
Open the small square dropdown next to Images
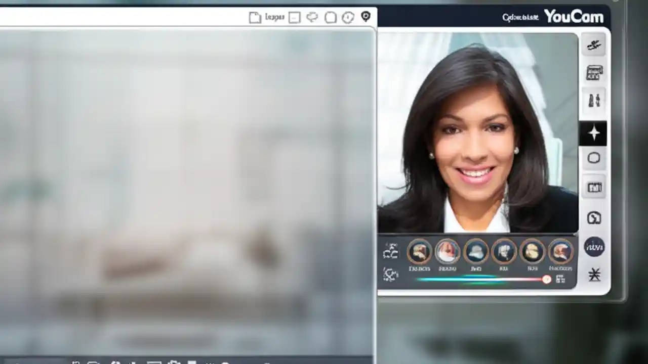pos(294,17)
